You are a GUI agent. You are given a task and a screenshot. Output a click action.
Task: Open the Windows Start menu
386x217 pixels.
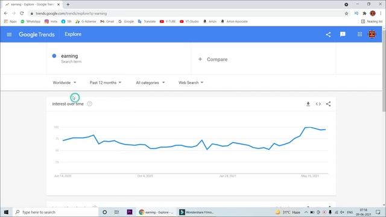(x=6, y=212)
